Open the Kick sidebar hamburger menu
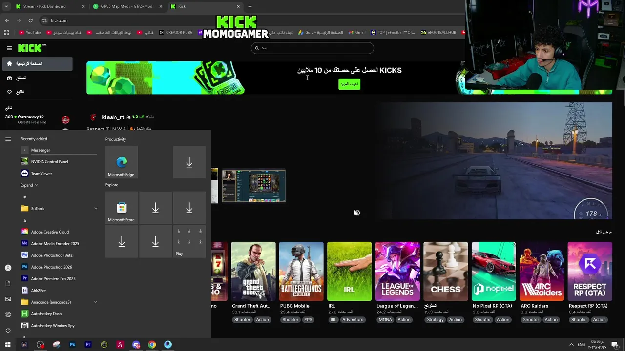The width and height of the screenshot is (625, 351). click(x=9, y=48)
